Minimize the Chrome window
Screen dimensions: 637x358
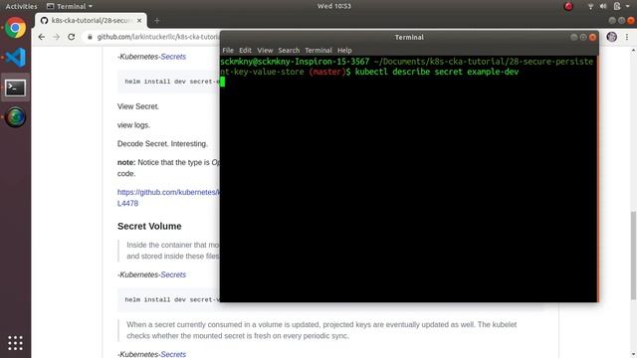(x=612, y=20)
